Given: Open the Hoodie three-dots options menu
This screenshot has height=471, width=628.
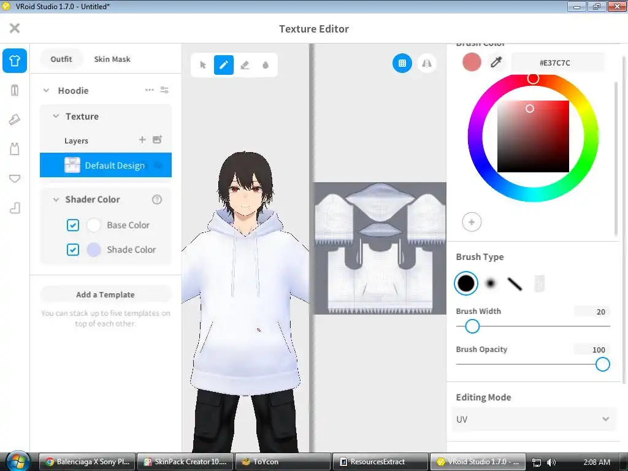Looking at the screenshot, I should 150,90.
